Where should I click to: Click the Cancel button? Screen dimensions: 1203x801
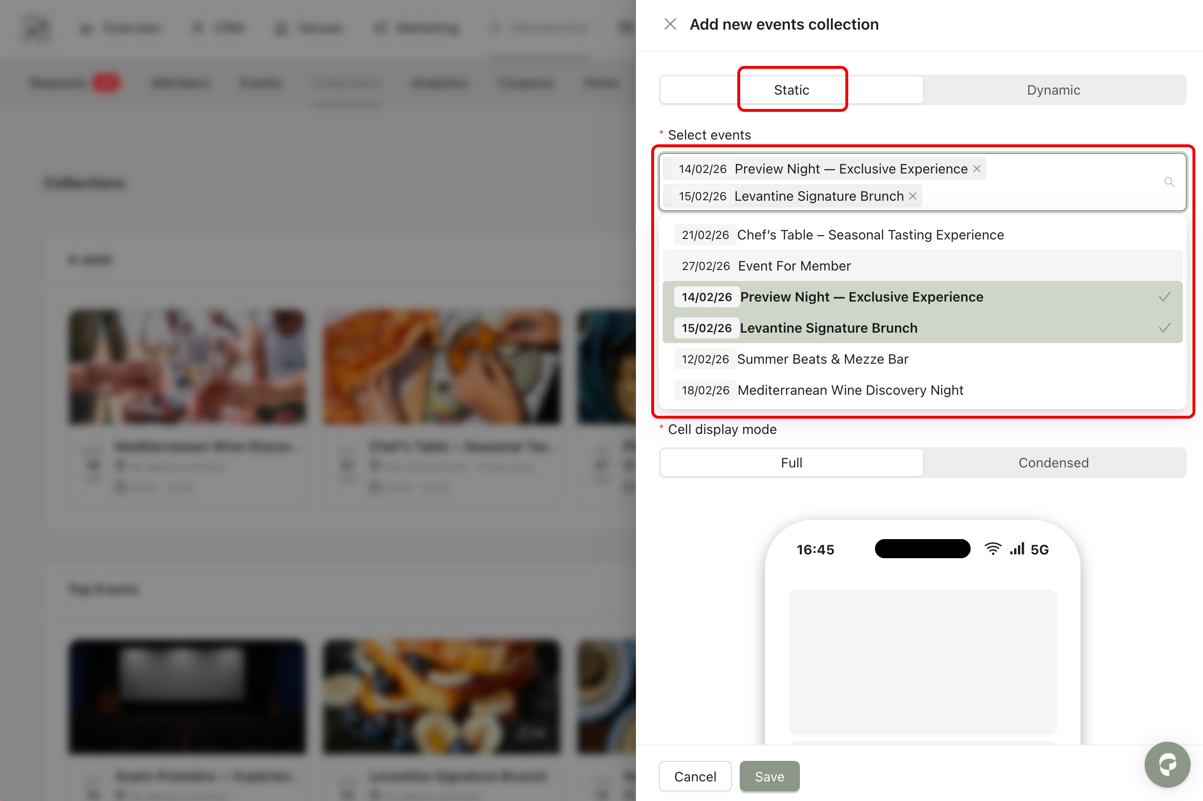(x=695, y=777)
